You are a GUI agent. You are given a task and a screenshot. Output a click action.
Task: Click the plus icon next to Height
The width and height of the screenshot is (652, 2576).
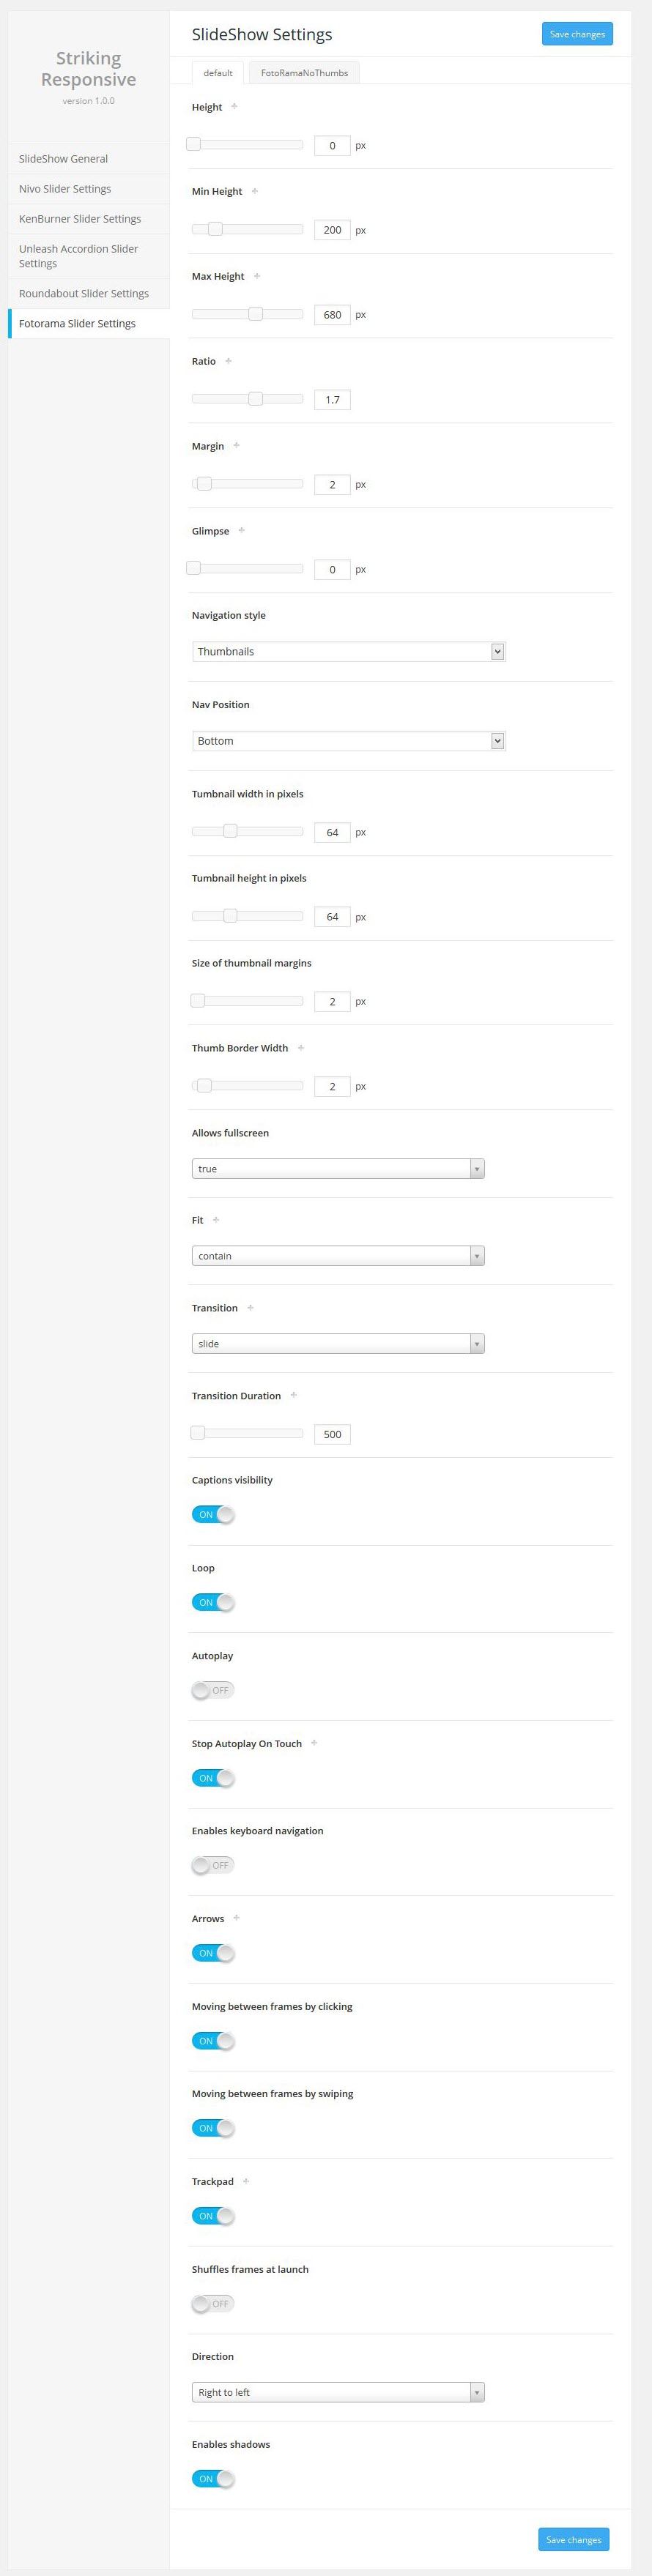pos(234,106)
